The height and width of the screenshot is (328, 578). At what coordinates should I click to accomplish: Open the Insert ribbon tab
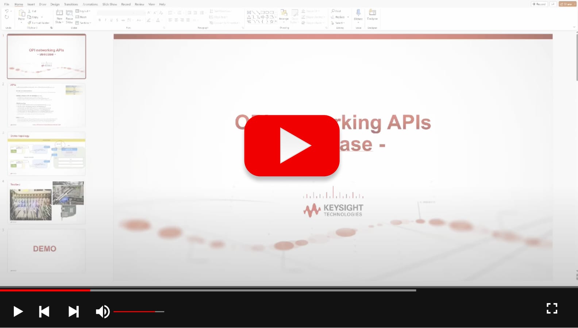pos(31,4)
